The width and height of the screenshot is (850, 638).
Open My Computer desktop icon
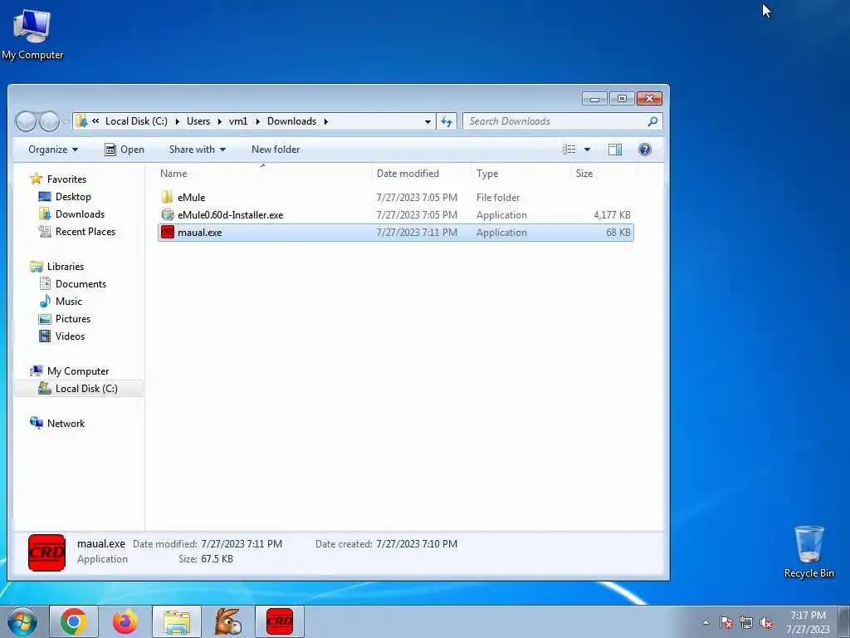tap(32, 32)
